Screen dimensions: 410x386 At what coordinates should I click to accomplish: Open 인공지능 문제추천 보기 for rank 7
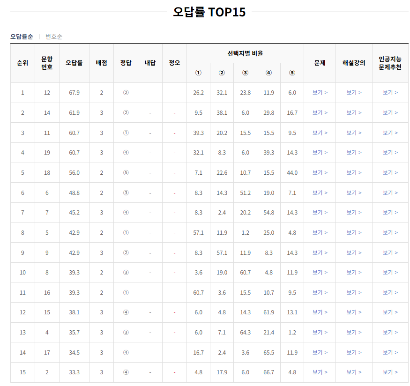click(x=390, y=213)
